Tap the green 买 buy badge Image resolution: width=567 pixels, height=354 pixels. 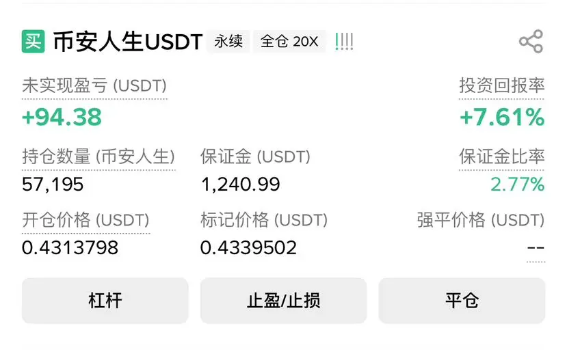pyautogui.click(x=34, y=41)
